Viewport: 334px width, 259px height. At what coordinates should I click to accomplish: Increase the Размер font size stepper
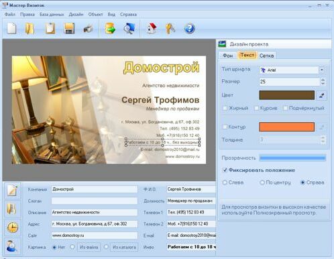click(x=323, y=80)
